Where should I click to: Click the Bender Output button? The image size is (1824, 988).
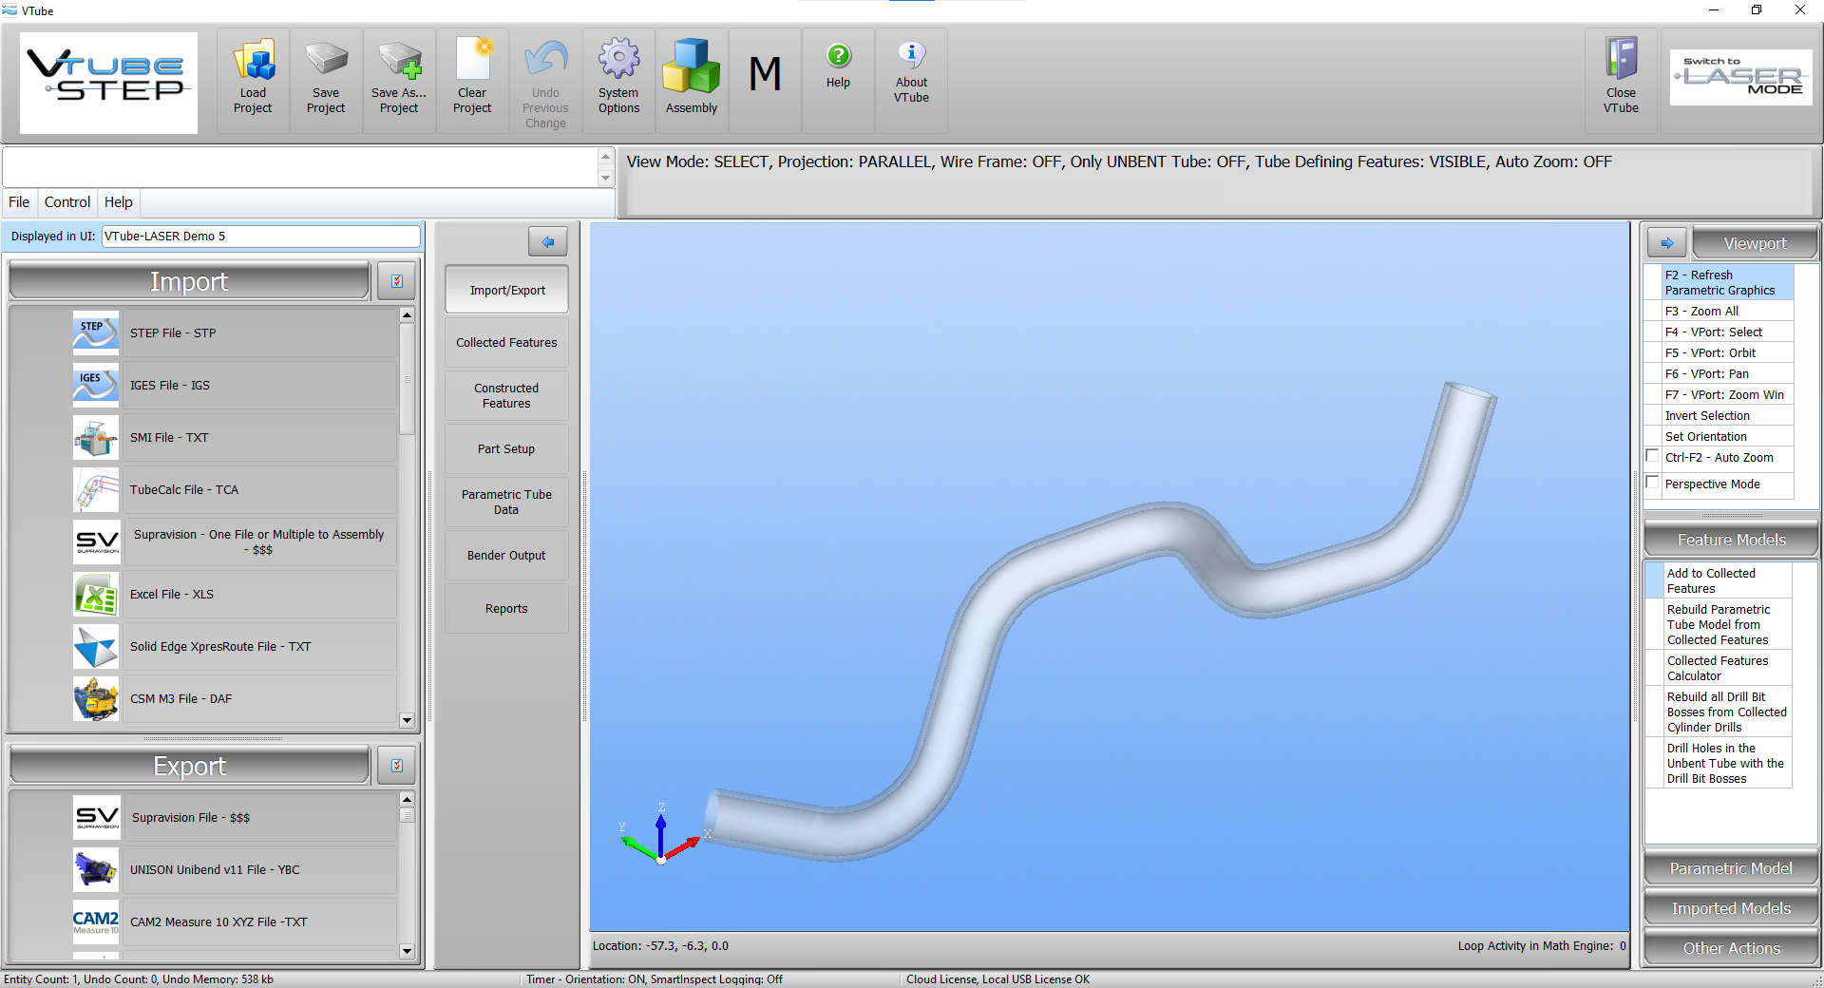[x=506, y=556]
